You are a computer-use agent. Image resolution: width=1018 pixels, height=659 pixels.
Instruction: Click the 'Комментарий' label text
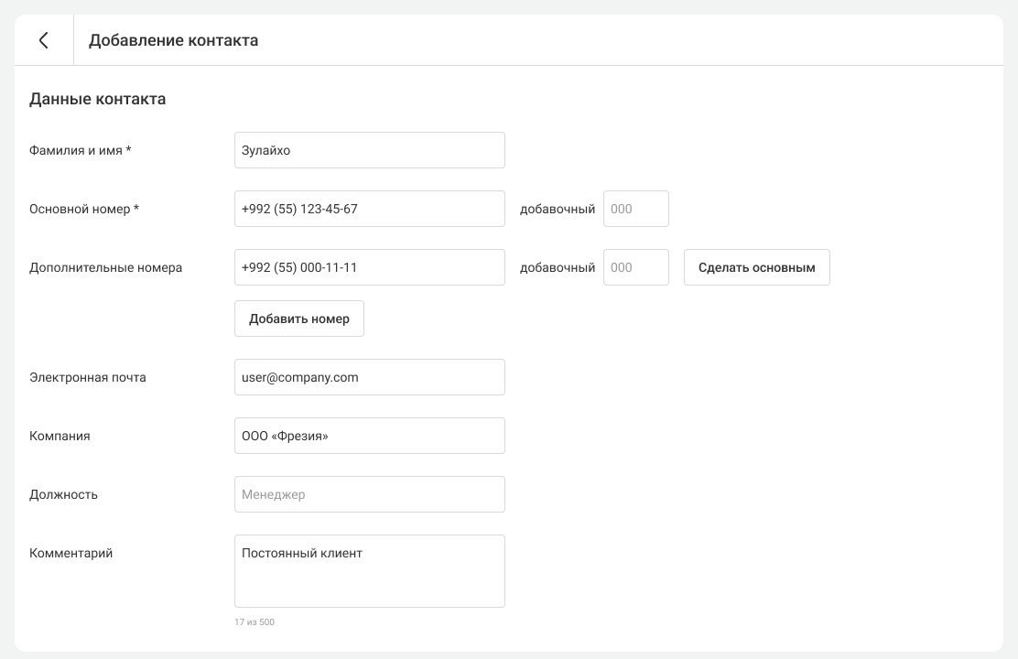70,553
